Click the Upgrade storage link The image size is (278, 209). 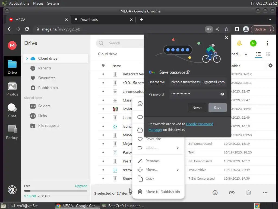coord(81,186)
